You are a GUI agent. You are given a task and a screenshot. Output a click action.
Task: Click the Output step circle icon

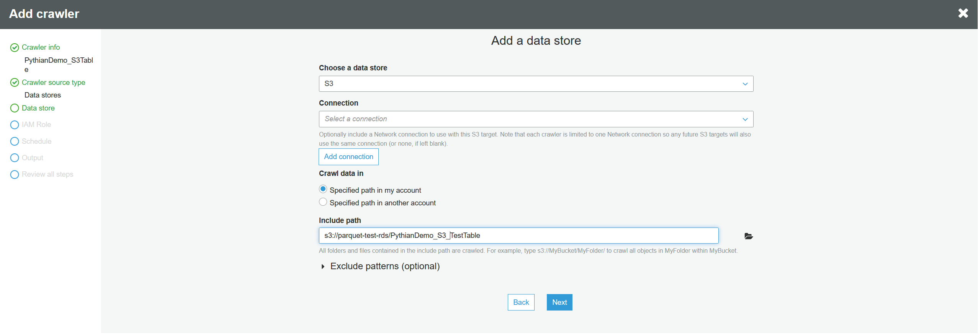pos(15,158)
